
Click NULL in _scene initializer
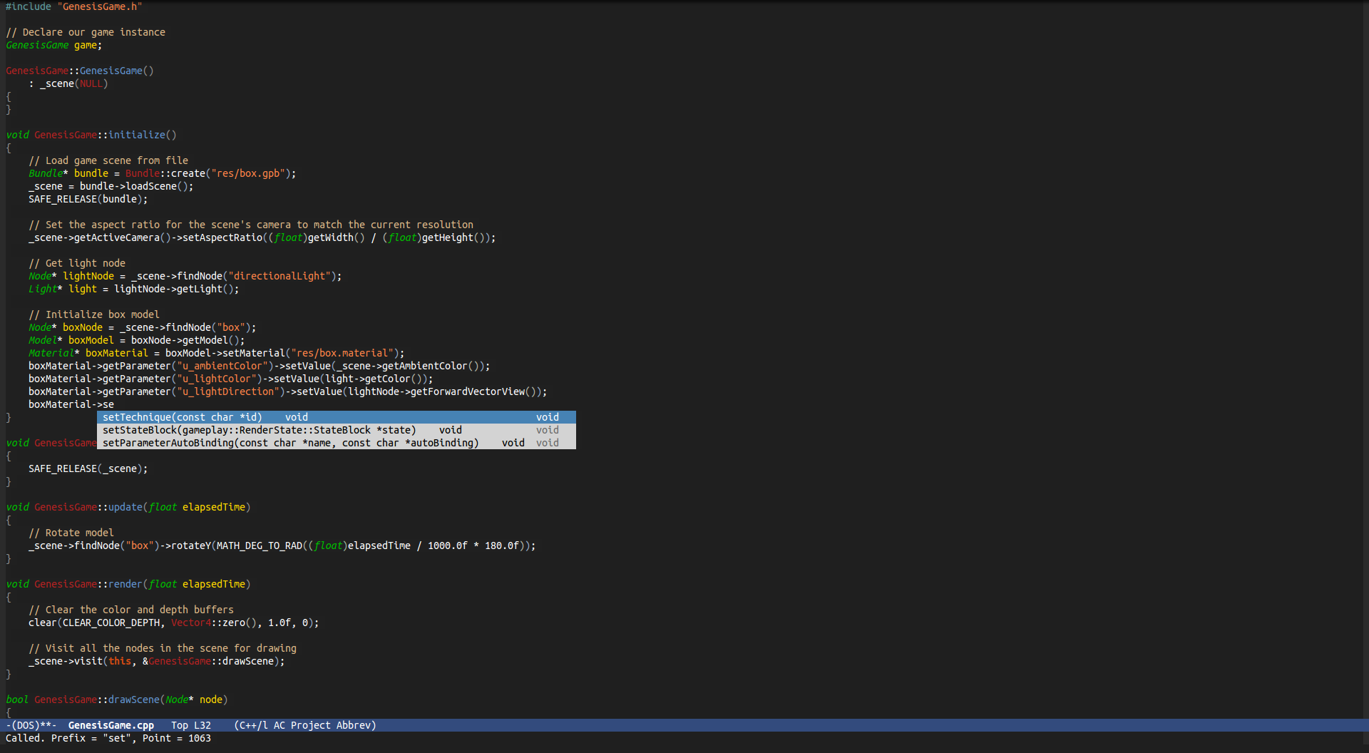(91, 83)
